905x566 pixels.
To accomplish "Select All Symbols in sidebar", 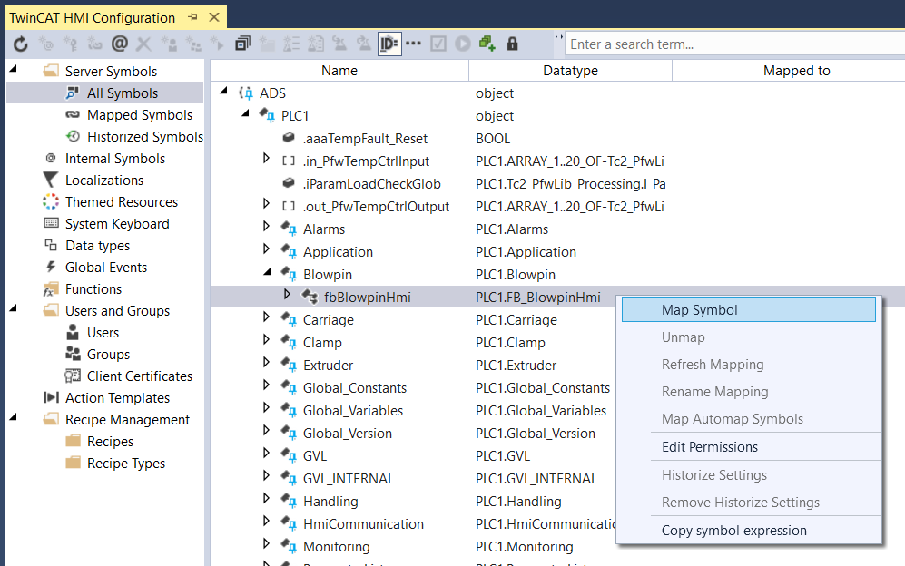I will tap(123, 93).
